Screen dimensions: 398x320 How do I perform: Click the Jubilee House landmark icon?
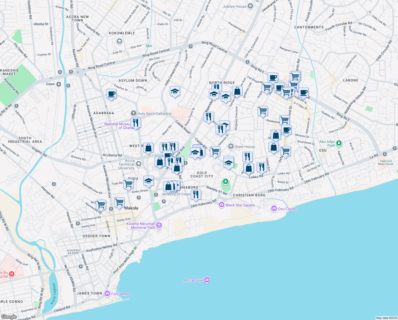click(250, 6)
